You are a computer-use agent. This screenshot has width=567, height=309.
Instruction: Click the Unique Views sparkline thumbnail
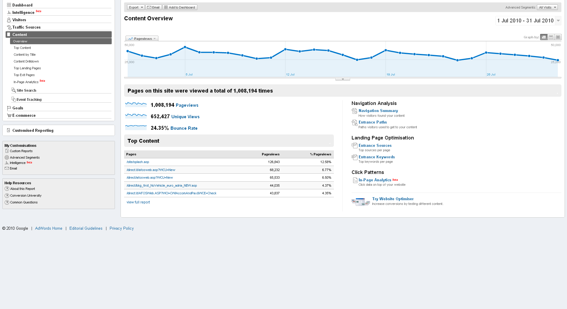[136, 116]
